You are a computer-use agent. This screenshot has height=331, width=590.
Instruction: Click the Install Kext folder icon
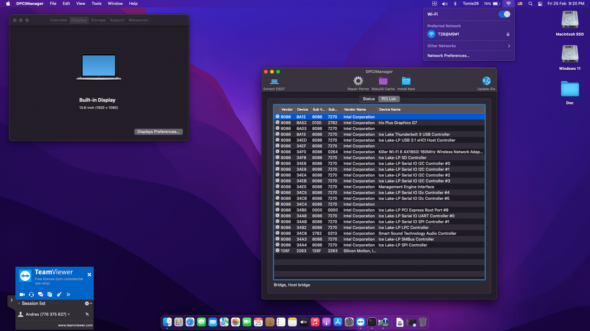point(406,81)
